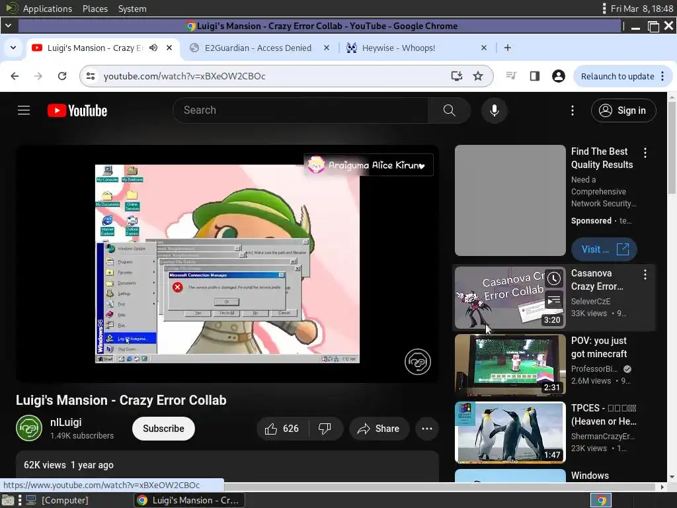The height and width of the screenshot is (508, 677).
Task: Open POV you just got minecraft thumbnail
Action: 510,365
